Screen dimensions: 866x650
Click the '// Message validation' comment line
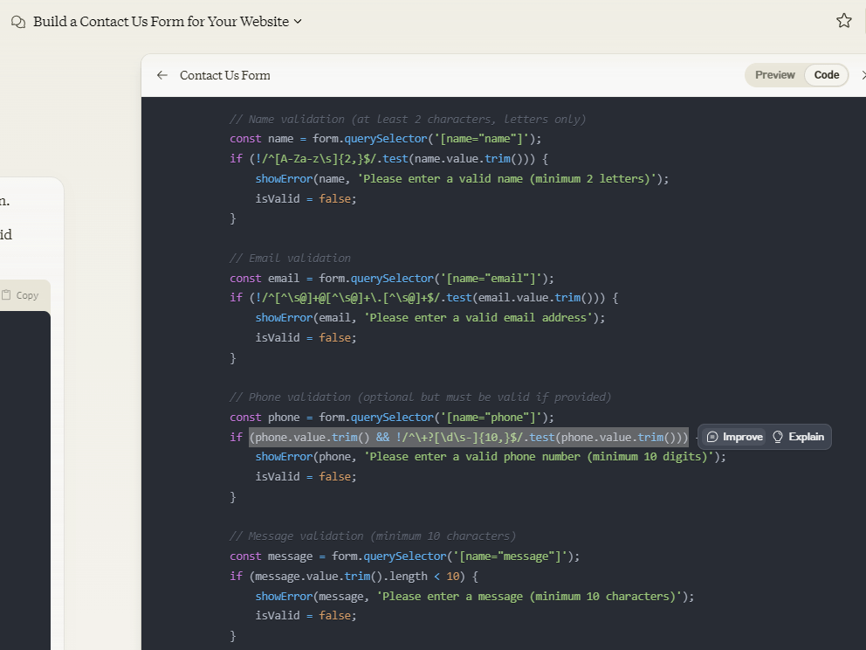coord(373,536)
